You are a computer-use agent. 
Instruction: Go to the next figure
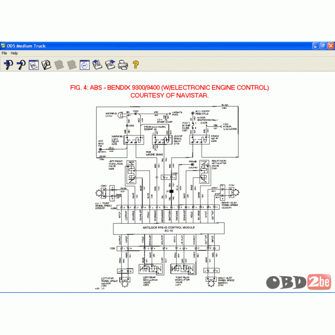pyautogui.click(x=110, y=64)
